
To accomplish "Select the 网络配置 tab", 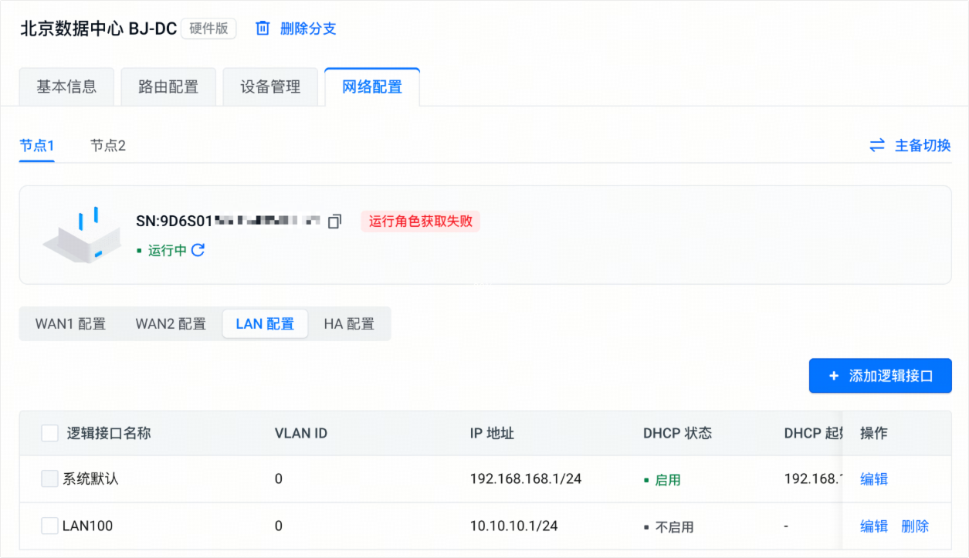I will tap(372, 87).
